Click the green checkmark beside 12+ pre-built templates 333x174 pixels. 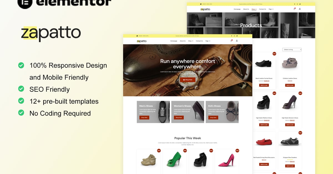[x=21, y=101]
